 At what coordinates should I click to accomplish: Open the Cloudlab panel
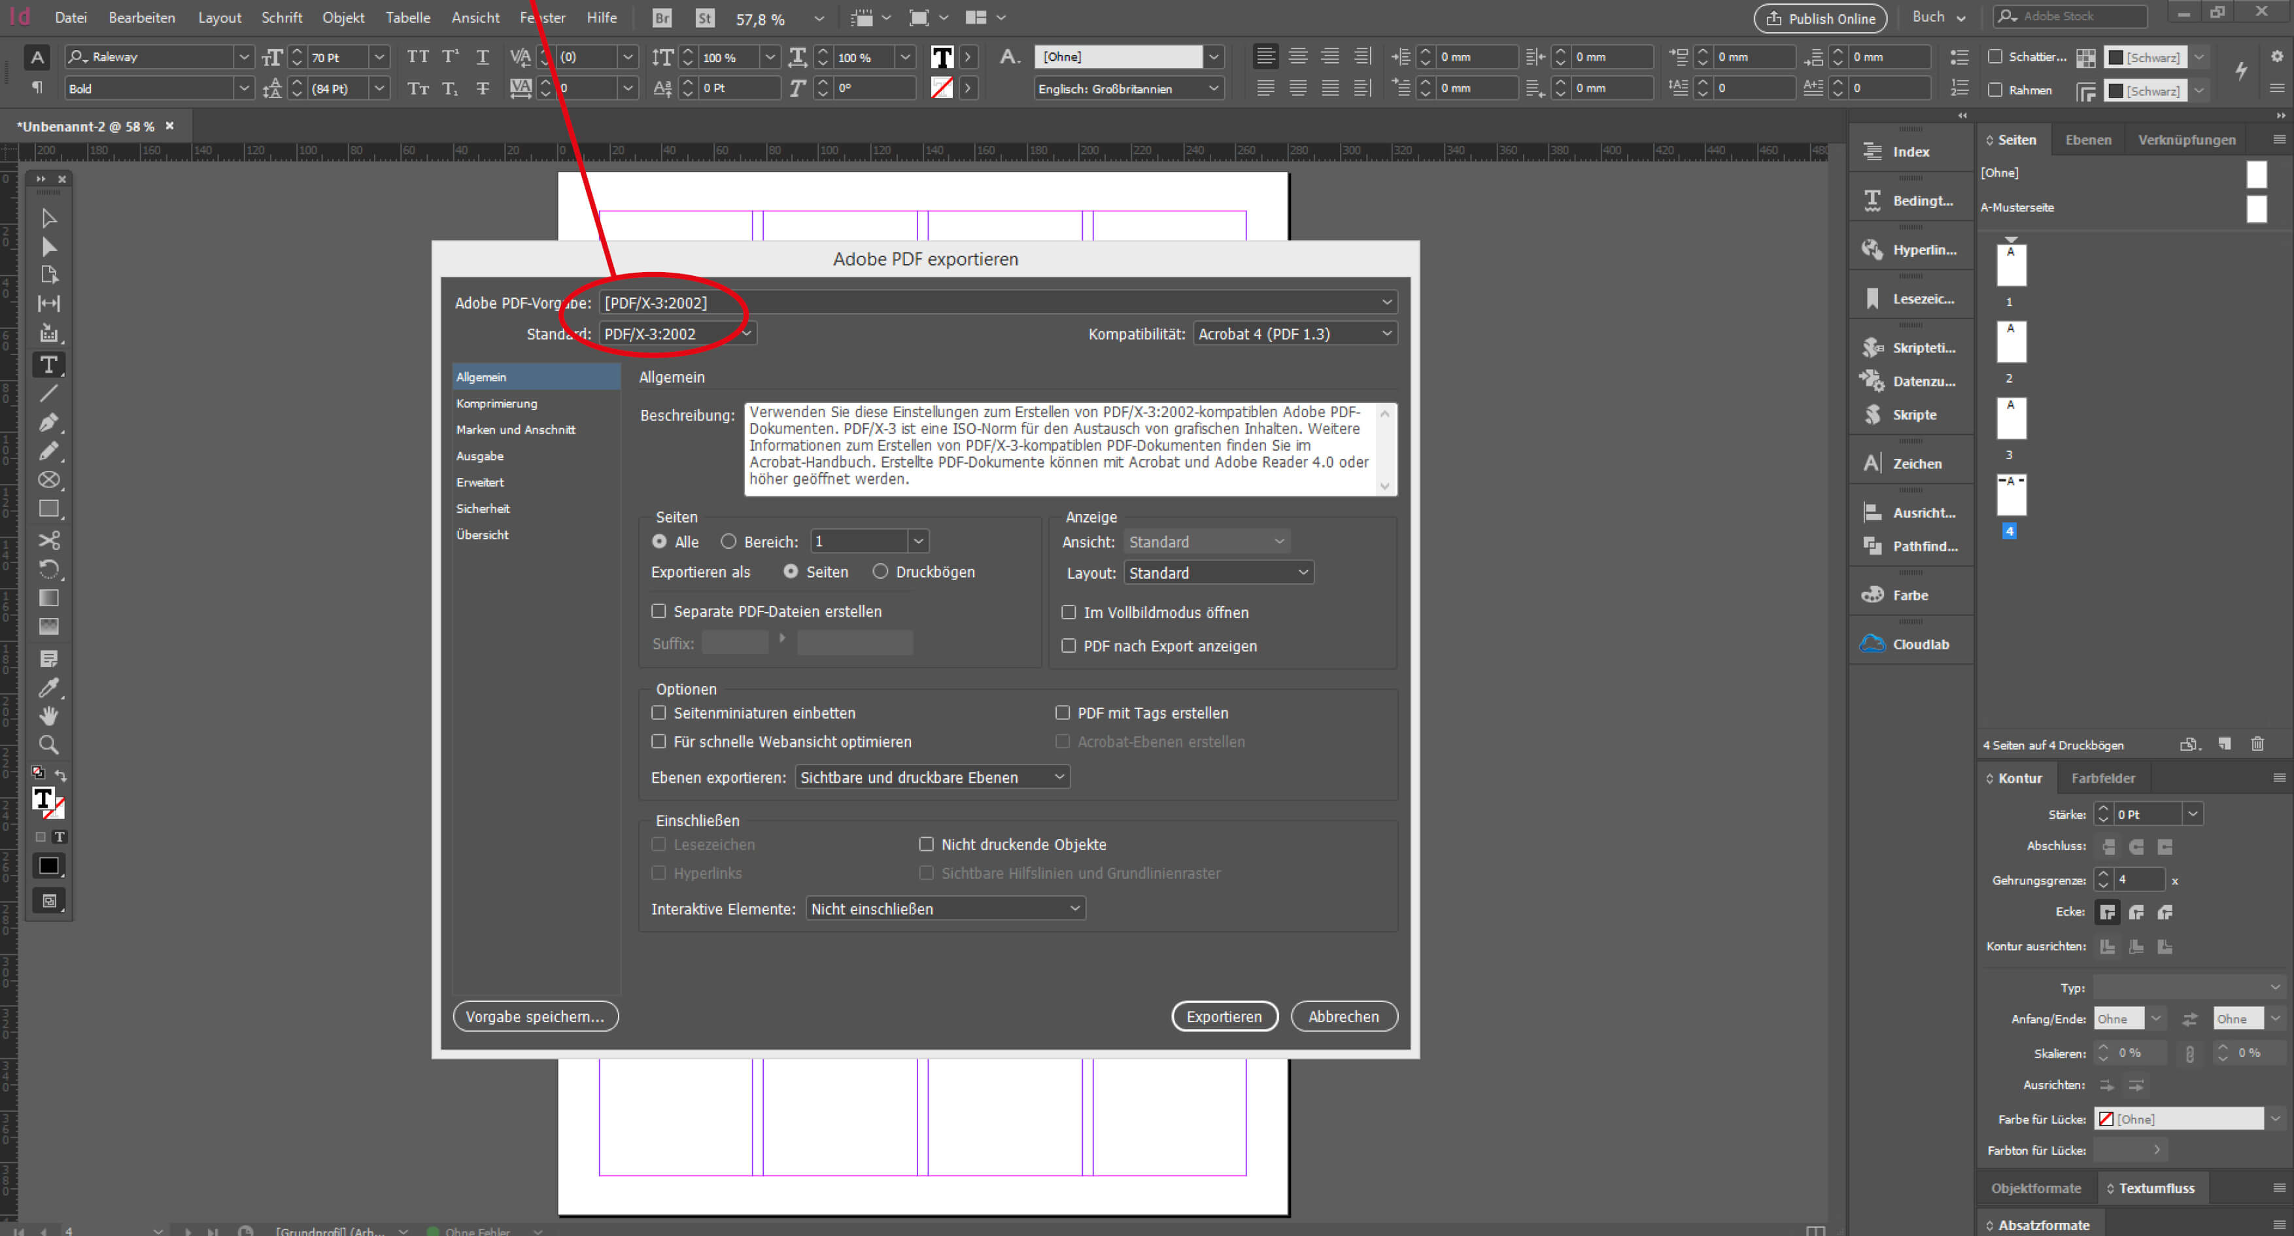tap(1910, 644)
